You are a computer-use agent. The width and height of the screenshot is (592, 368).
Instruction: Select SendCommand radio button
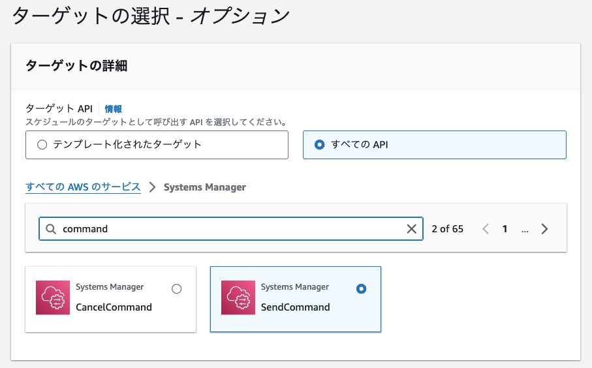coord(362,289)
